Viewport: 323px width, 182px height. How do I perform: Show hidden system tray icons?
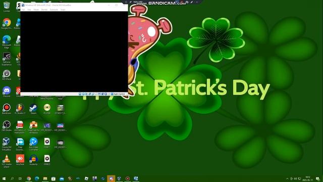click(x=287, y=178)
